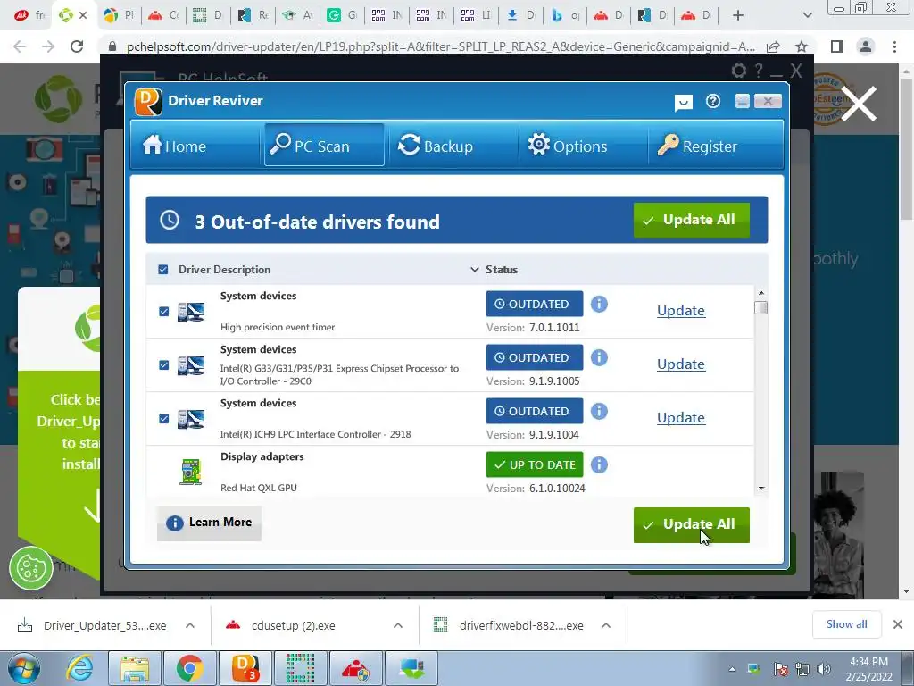
Task: Click the PC HelpSoft question mark icon
Action: 759,71
